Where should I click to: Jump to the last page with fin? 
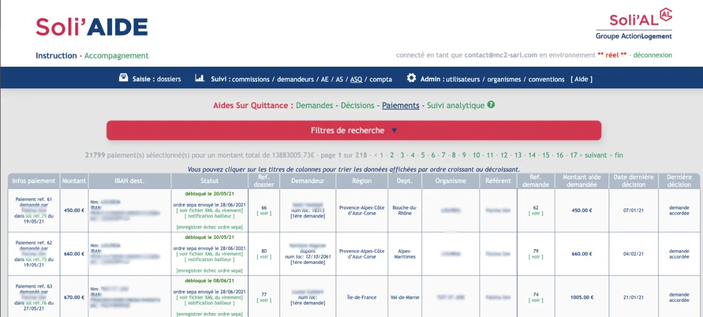tap(619, 156)
